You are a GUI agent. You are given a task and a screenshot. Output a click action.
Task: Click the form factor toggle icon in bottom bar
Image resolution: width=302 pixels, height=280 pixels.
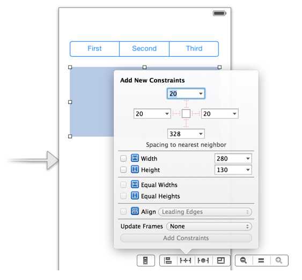click(146, 261)
